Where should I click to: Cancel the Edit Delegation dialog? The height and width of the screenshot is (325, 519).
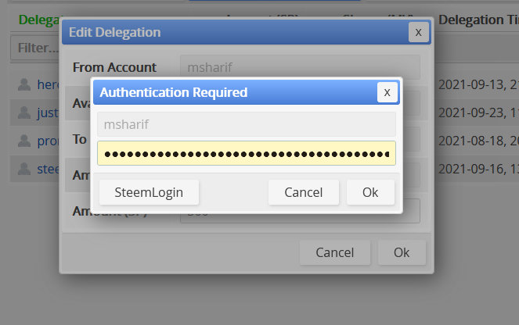[335, 252]
